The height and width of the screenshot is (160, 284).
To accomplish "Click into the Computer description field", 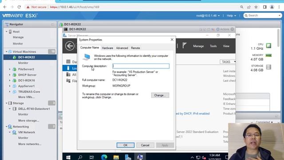I will pyautogui.click(x=141, y=66).
